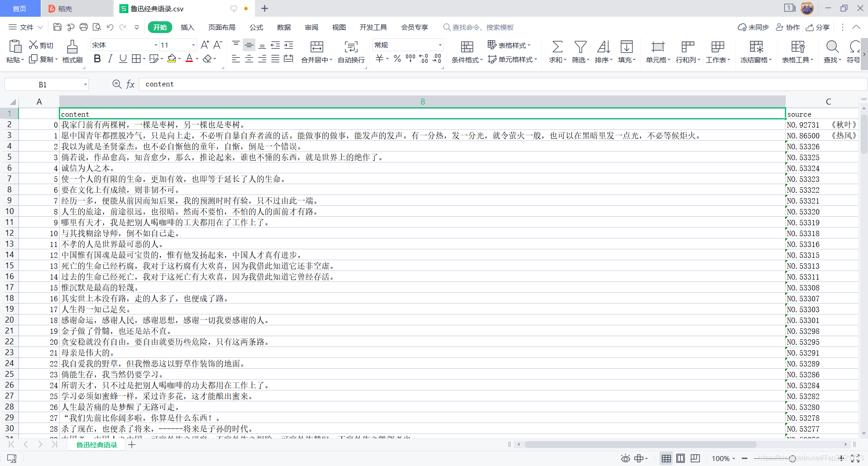Toggle left text alignment
The height and width of the screenshot is (466, 868).
[236, 59]
